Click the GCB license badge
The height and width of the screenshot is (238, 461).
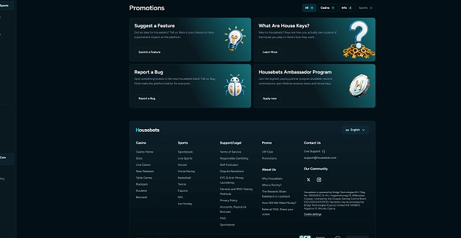tap(305, 237)
